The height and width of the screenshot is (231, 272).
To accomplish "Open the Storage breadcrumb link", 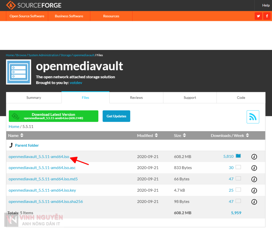I will point(66,55).
